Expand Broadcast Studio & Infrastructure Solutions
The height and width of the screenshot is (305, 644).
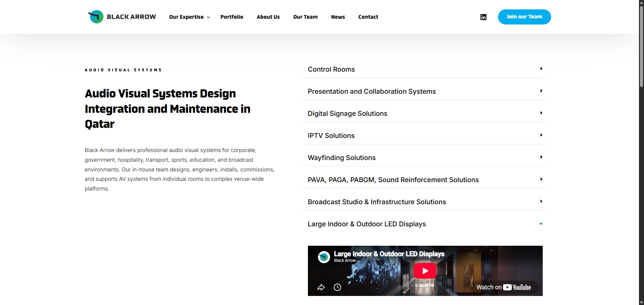pyautogui.click(x=425, y=202)
